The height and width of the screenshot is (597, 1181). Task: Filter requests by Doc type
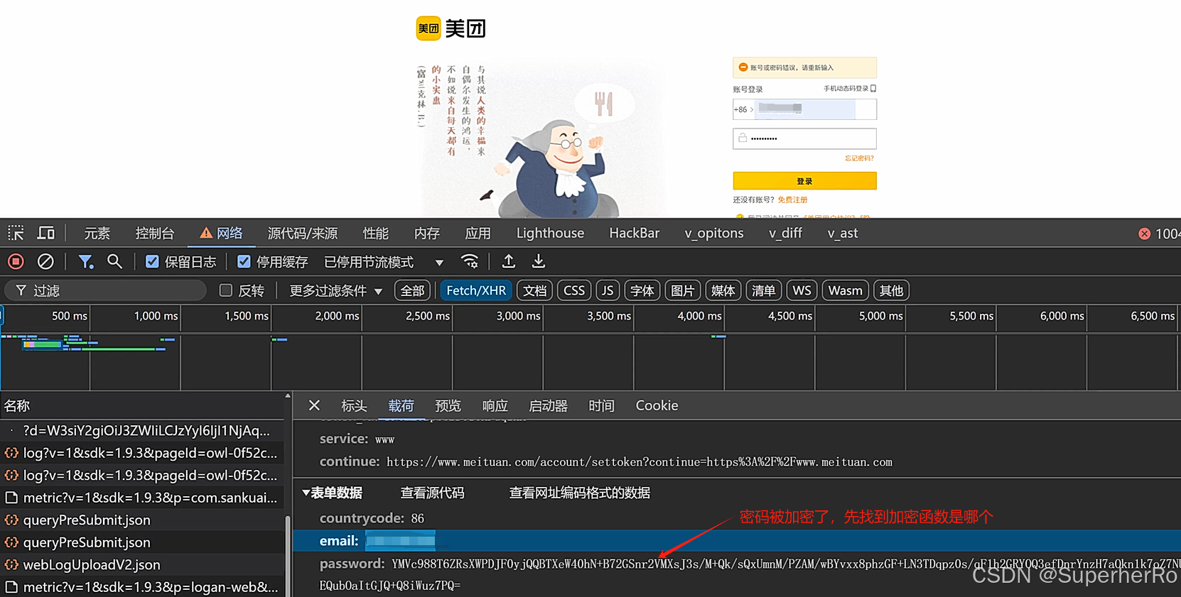pos(535,290)
